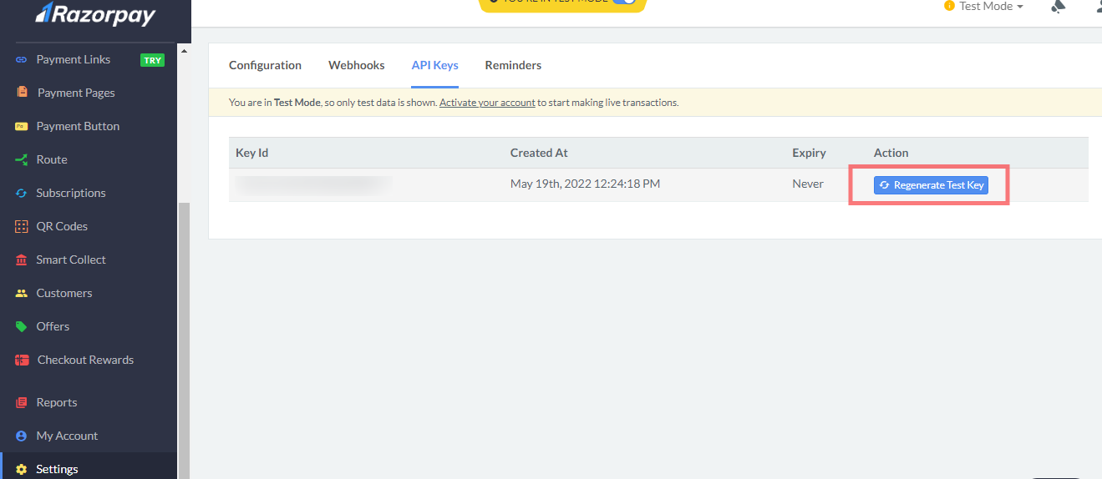Navigate to Subscriptions

(71, 193)
